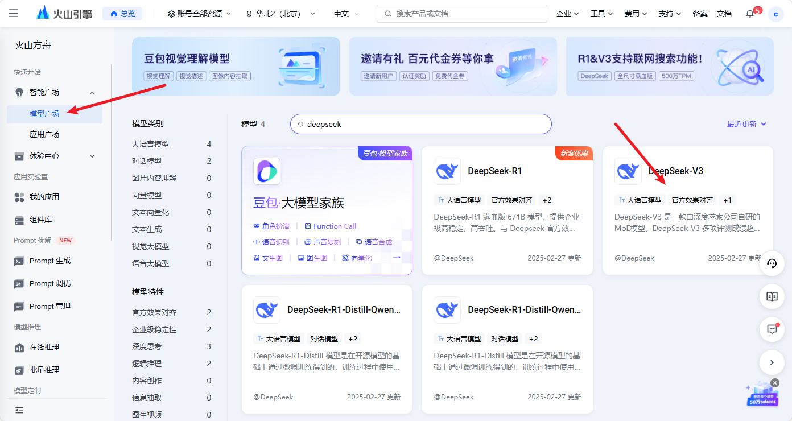Image resolution: width=792 pixels, height=421 pixels.
Task: Open the 账号全部资源 dropdown
Action: (199, 14)
